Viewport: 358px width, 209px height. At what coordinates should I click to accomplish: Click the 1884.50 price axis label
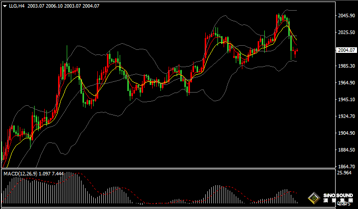[346, 150]
